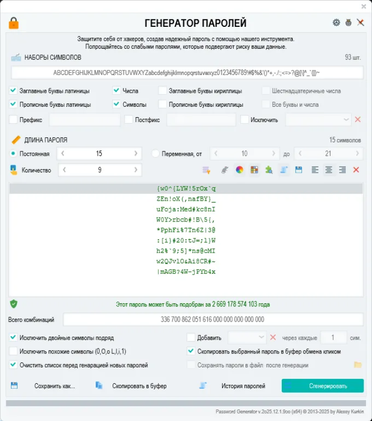Align password list to the left
372x421 pixels.
coord(315,170)
